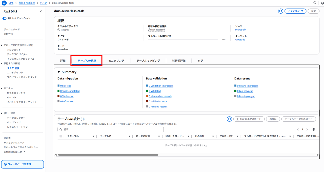Switch to the モニタリング tab
Screen dimensions: 324x172
click(x=116, y=61)
